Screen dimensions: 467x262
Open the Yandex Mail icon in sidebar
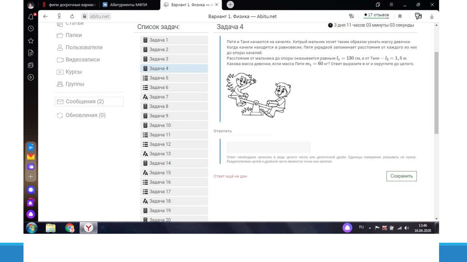tap(31, 157)
